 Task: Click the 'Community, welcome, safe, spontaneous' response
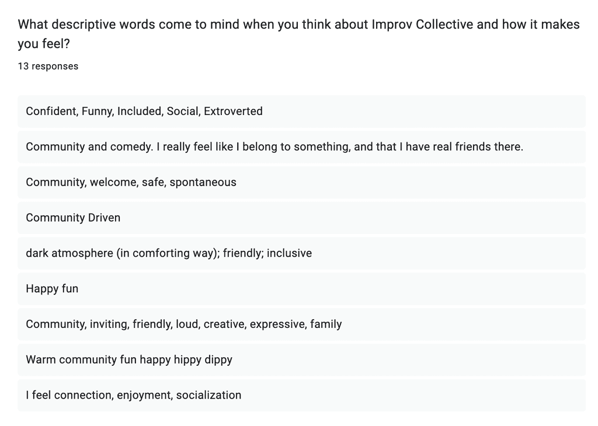(x=302, y=182)
